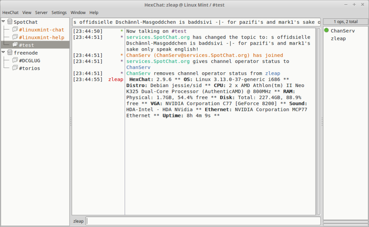
Task: Click the #DCGLUG channel icon
Action: [x=15, y=60]
